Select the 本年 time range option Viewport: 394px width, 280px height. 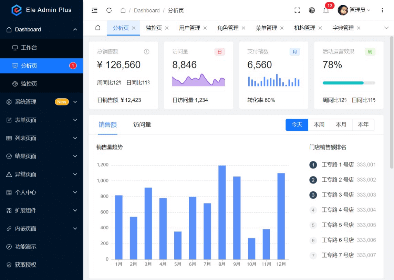(363, 125)
